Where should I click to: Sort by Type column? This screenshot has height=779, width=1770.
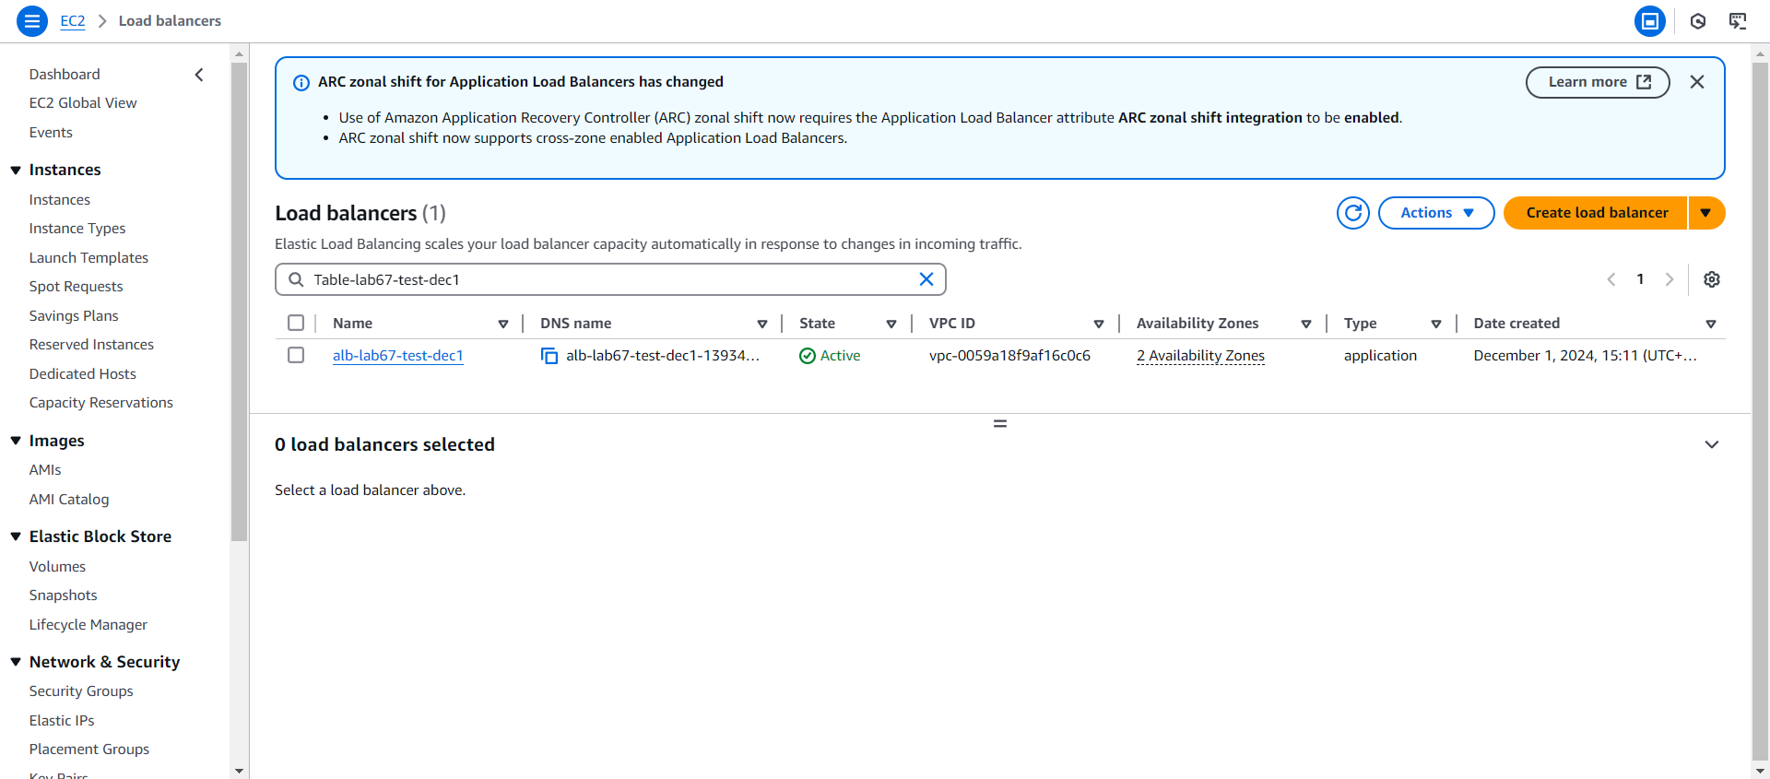coord(1436,324)
